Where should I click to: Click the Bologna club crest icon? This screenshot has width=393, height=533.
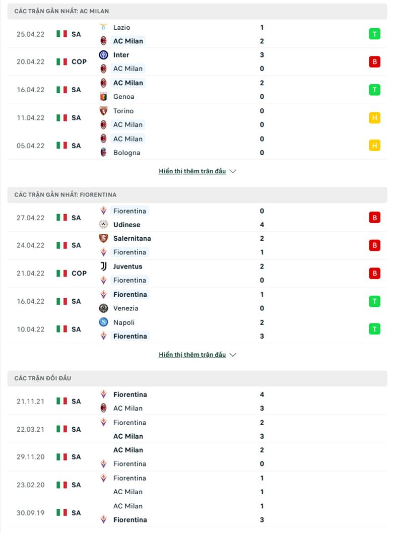click(103, 152)
